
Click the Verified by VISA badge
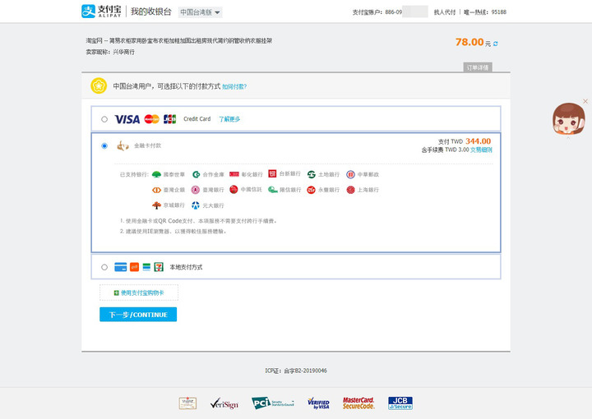click(x=318, y=403)
